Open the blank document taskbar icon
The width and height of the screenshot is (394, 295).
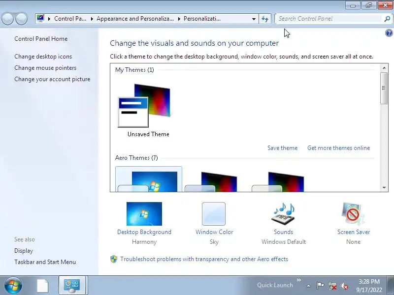coord(42,286)
